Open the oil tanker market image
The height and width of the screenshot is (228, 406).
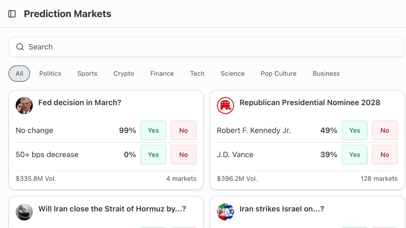(24, 212)
